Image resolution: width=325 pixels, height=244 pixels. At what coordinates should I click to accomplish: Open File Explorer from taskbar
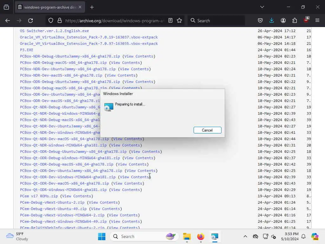(x=187, y=236)
